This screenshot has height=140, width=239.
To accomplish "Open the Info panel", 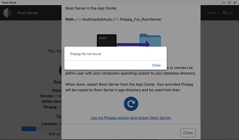I will [228, 13].
